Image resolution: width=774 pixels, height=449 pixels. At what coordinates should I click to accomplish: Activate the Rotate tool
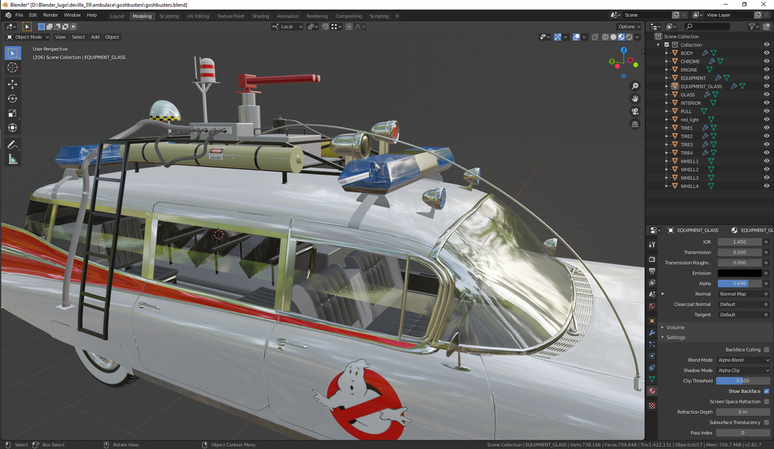tap(13, 99)
